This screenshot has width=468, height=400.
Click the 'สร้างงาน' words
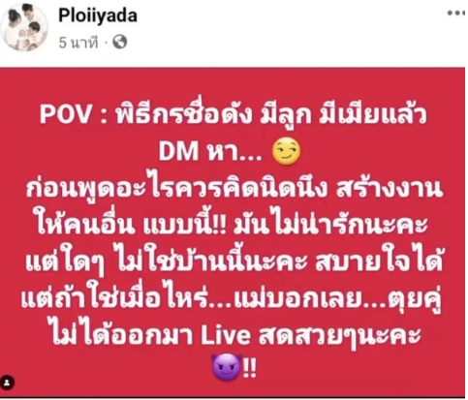(x=390, y=188)
